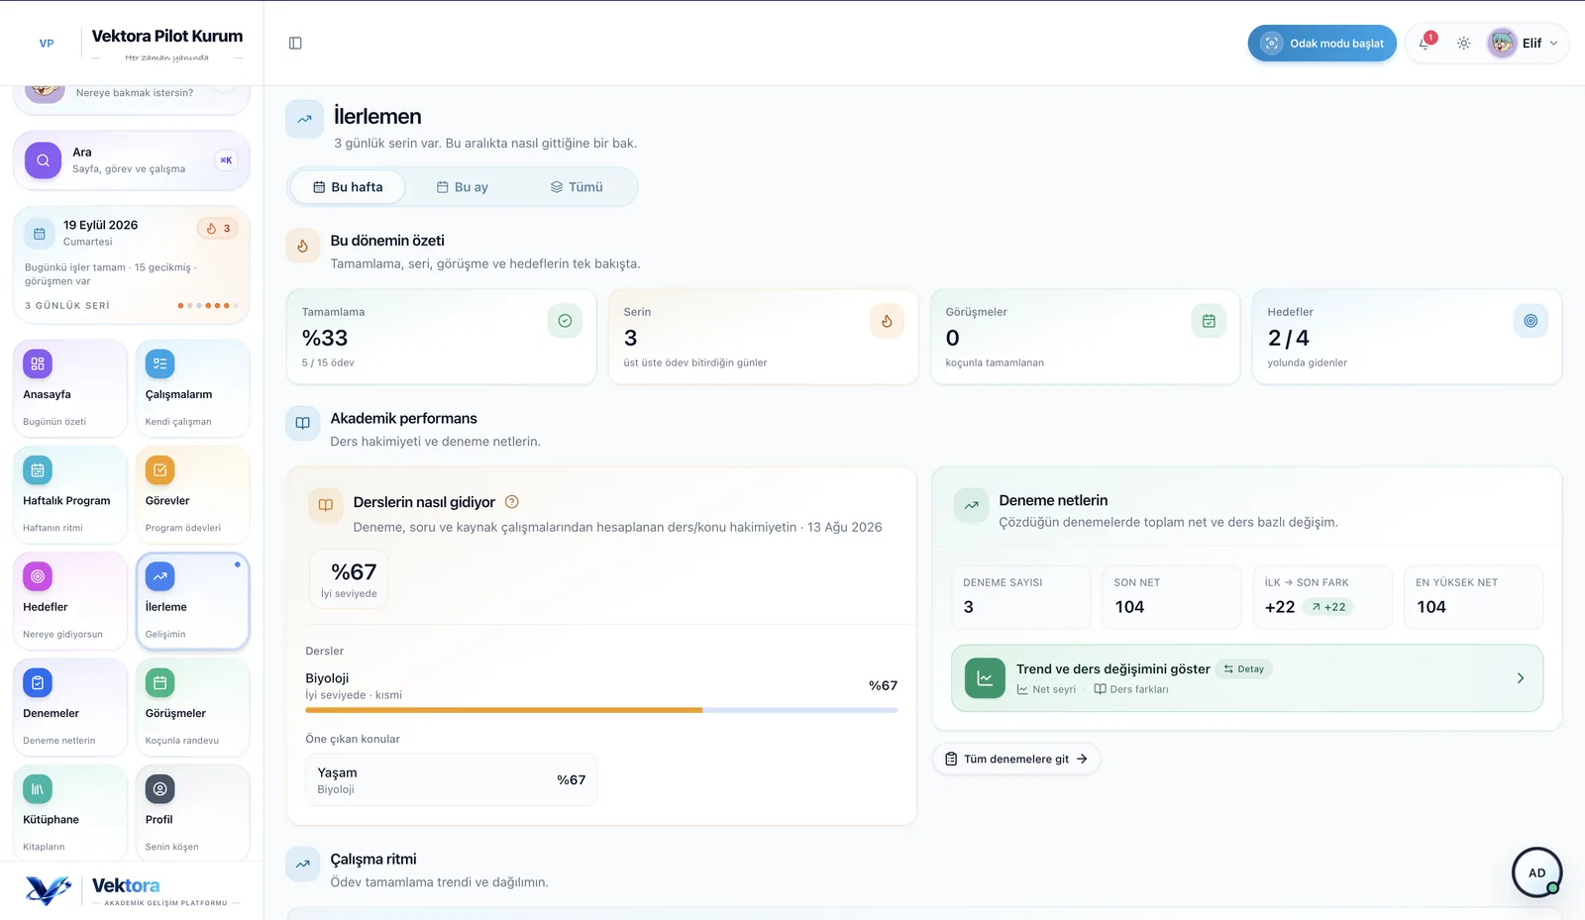Click the help icon beside Derslerin nasıl gidiyor
The width and height of the screenshot is (1585, 920).
tap(512, 502)
